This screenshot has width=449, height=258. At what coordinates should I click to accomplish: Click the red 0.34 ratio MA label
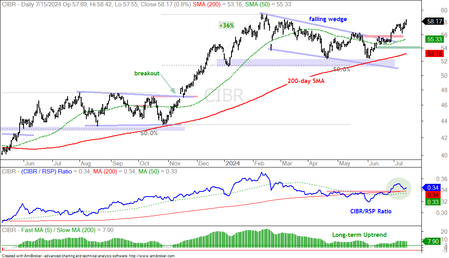(x=433, y=195)
